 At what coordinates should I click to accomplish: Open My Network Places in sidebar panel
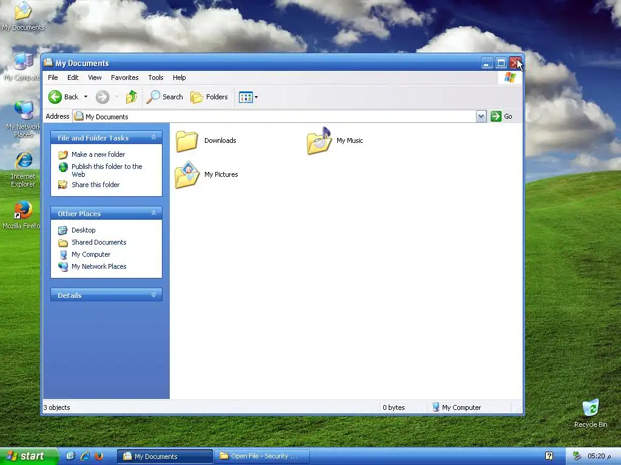99,266
